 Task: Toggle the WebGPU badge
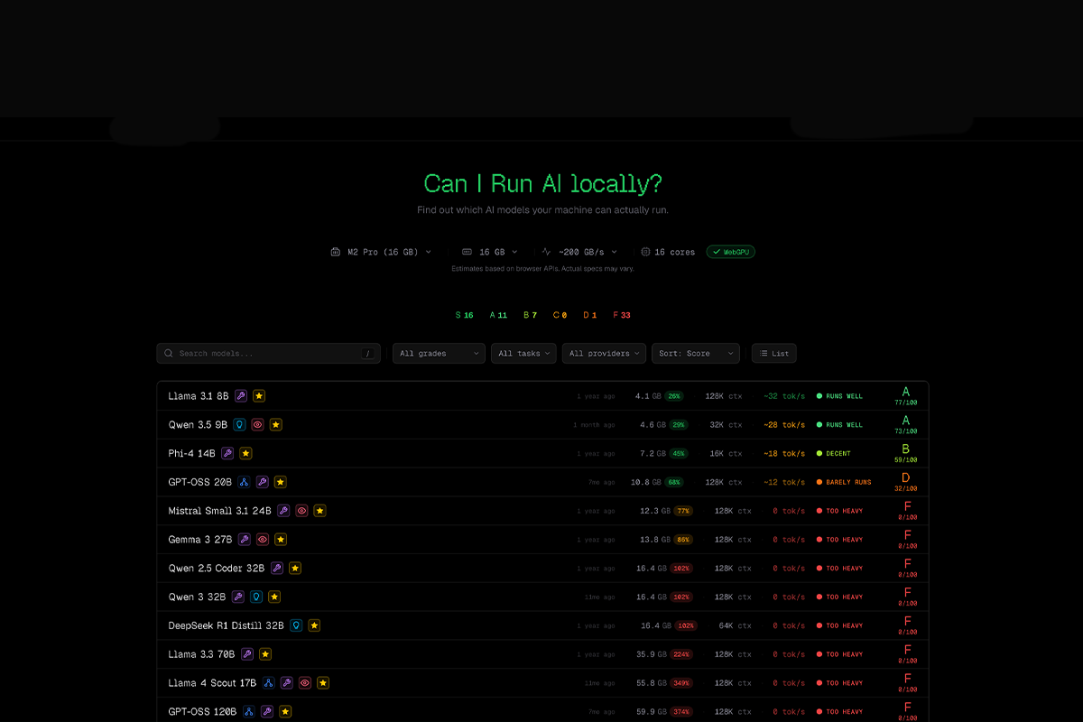[x=730, y=252]
